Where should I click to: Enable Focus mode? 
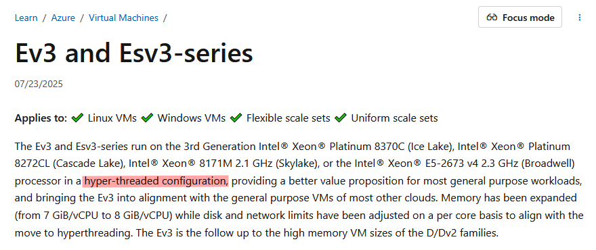point(520,17)
